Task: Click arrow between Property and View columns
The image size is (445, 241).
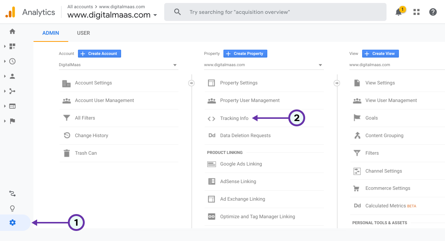Action: pos(337,83)
